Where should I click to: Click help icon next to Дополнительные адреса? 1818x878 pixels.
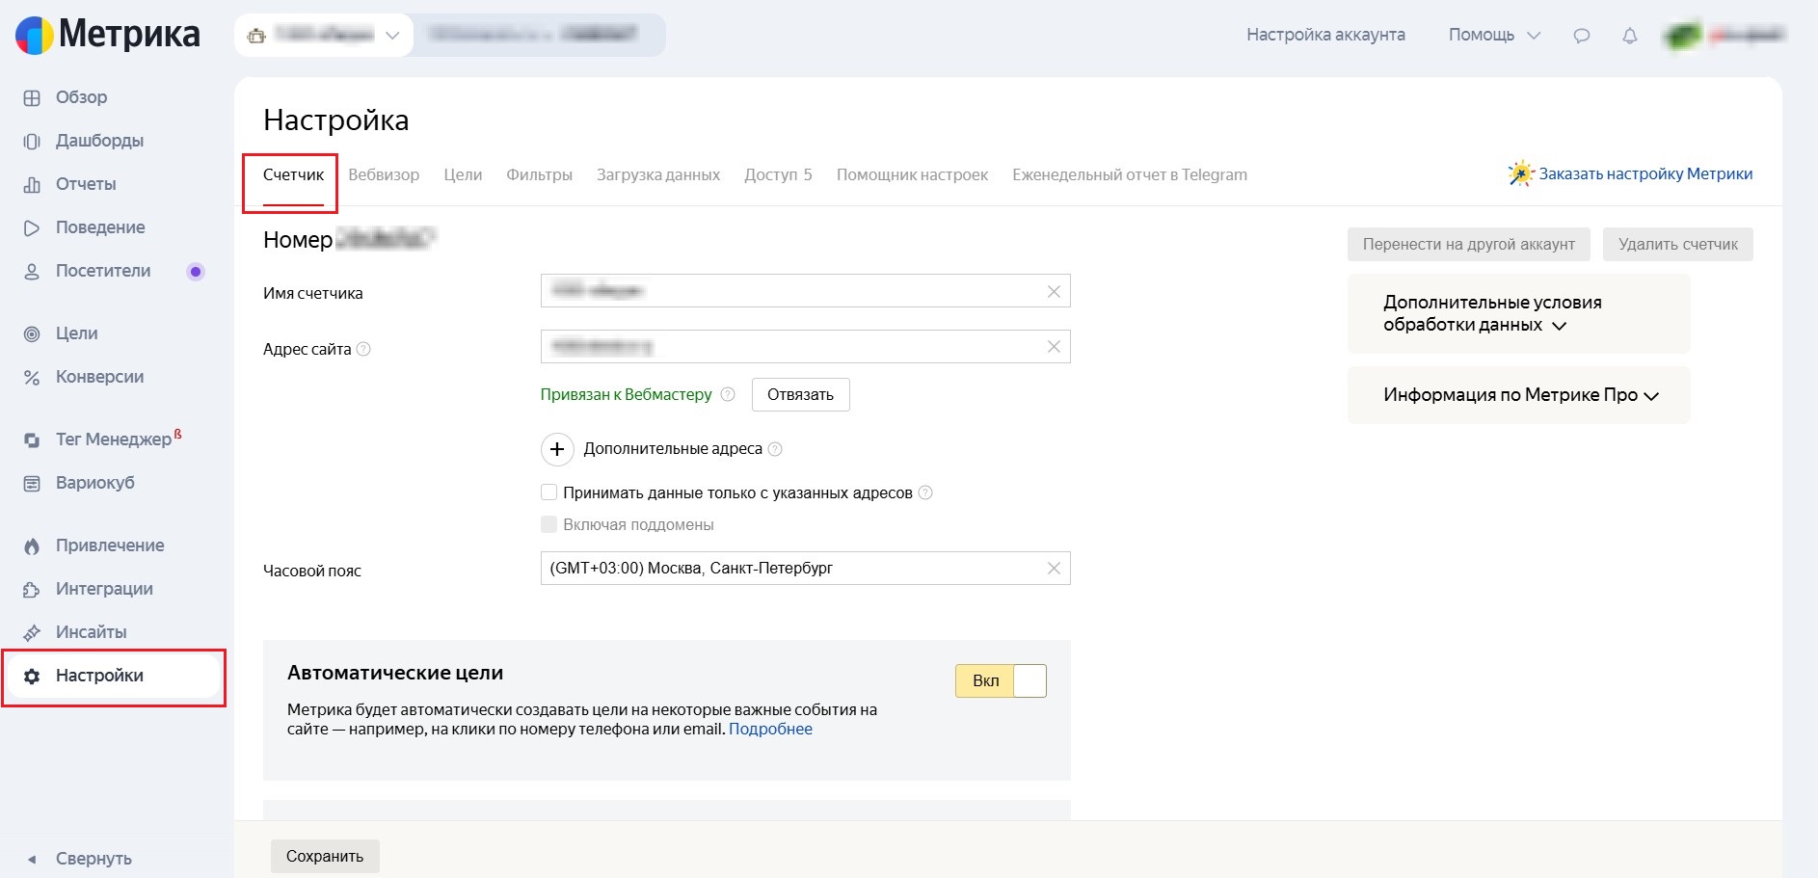tap(775, 449)
